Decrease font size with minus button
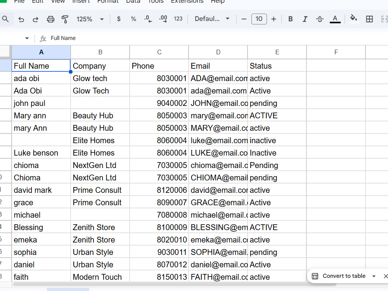The image size is (388, 291). coord(244,19)
